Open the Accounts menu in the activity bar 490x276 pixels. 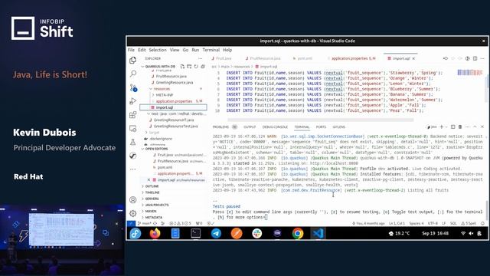(x=132, y=199)
